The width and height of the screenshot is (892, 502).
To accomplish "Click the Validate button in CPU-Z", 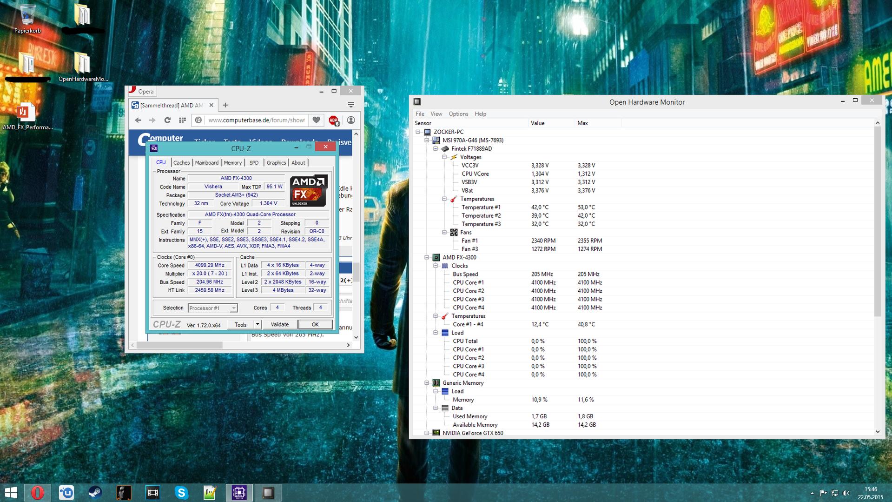I will click(x=279, y=325).
